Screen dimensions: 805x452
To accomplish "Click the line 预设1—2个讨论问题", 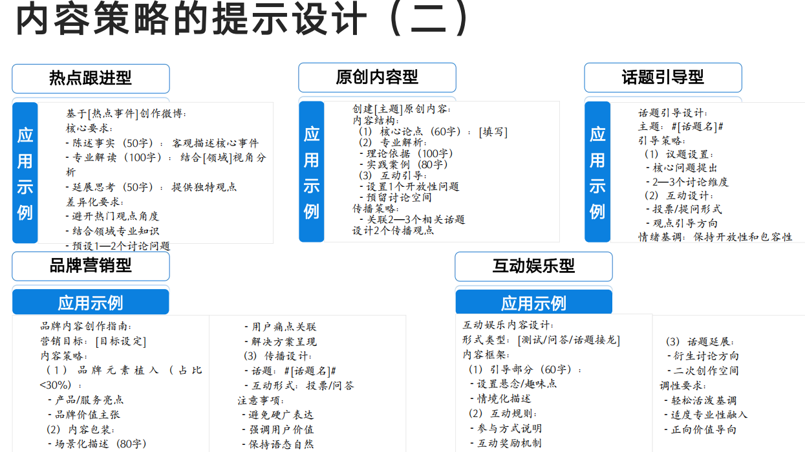I will coord(118,246).
